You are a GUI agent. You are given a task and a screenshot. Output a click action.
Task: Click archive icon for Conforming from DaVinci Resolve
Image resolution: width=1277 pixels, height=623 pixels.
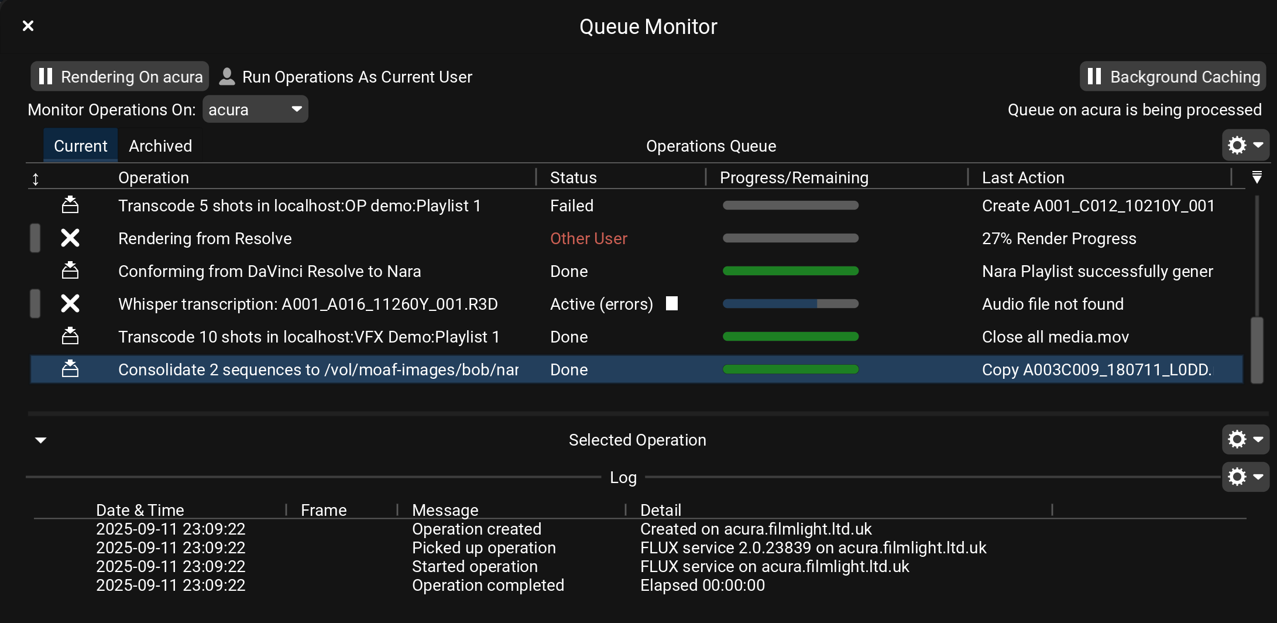70,271
